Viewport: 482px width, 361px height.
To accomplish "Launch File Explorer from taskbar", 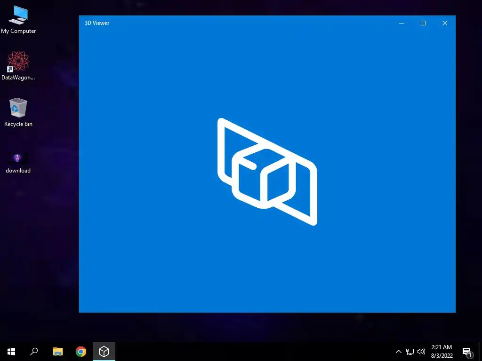I will click(57, 352).
